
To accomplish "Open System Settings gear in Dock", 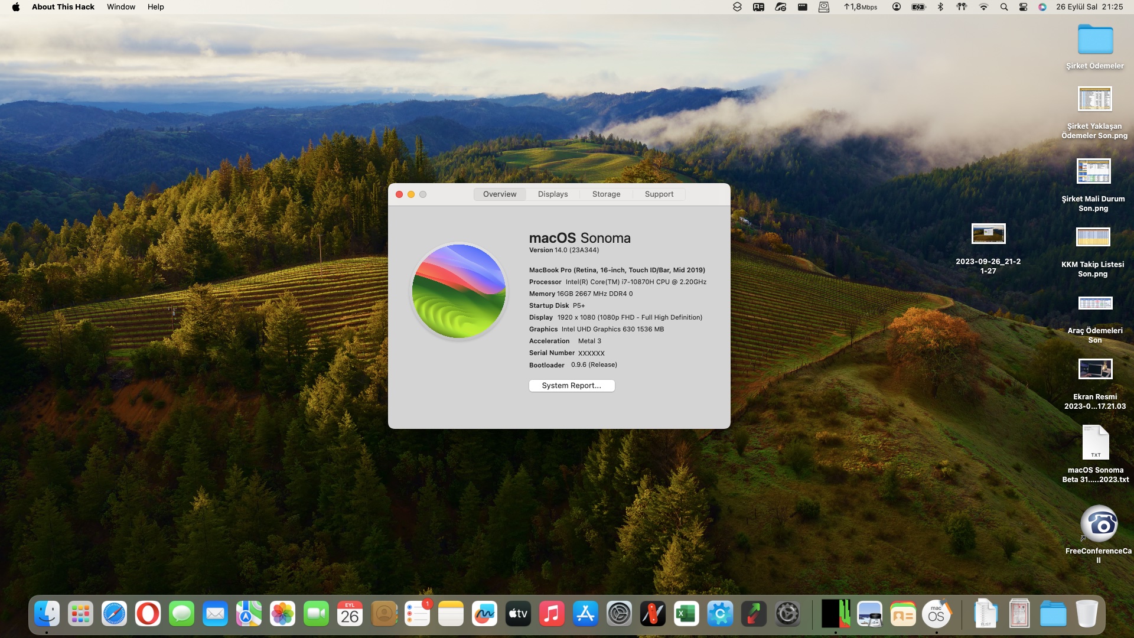I will [619, 614].
